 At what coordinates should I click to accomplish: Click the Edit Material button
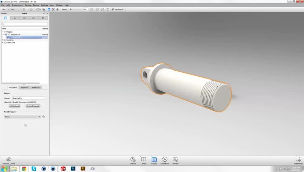(x=15, y=106)
